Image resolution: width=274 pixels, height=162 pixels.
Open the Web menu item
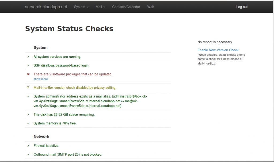point(150,7)
